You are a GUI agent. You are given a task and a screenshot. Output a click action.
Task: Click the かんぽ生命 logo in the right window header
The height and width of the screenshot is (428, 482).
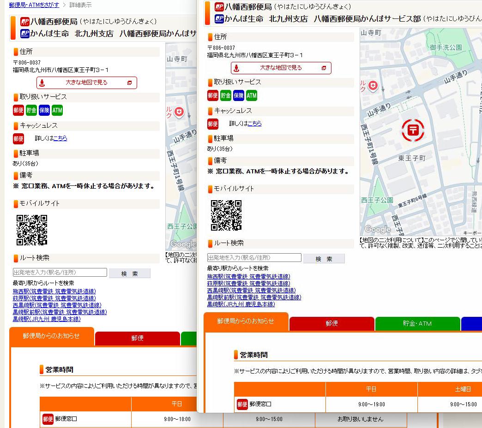(x=219, y=19)
